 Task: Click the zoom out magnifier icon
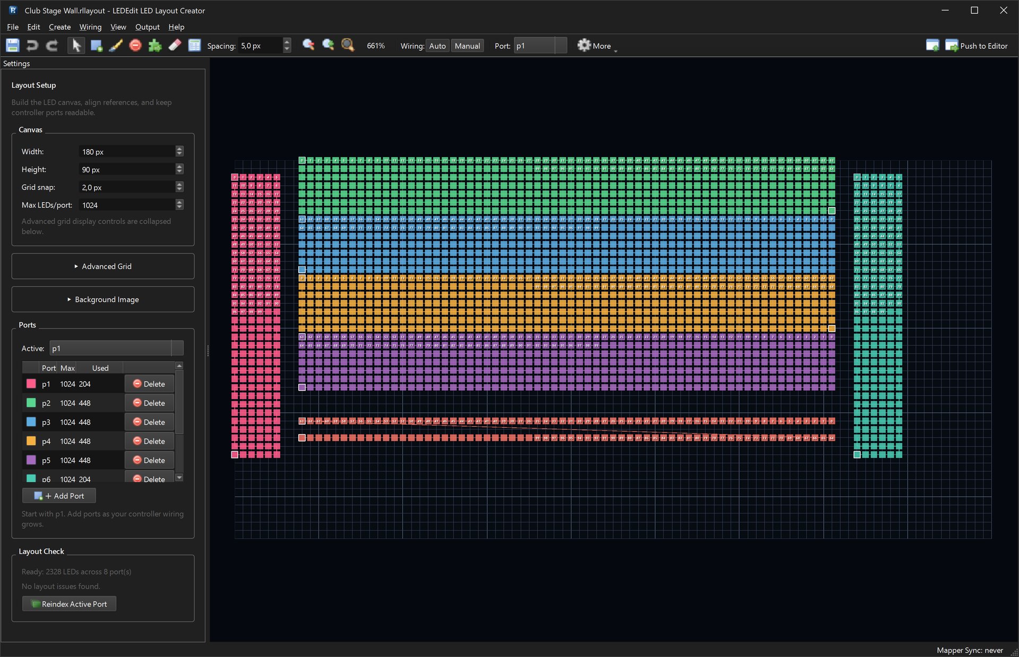[x=308, y=45]
